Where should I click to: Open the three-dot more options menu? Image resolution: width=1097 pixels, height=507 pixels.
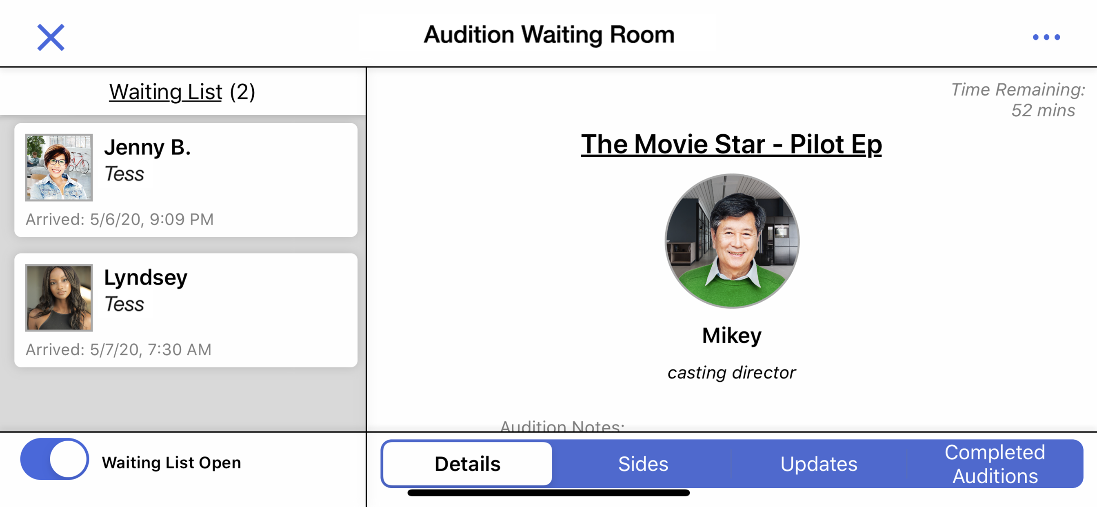point(1046,38)
